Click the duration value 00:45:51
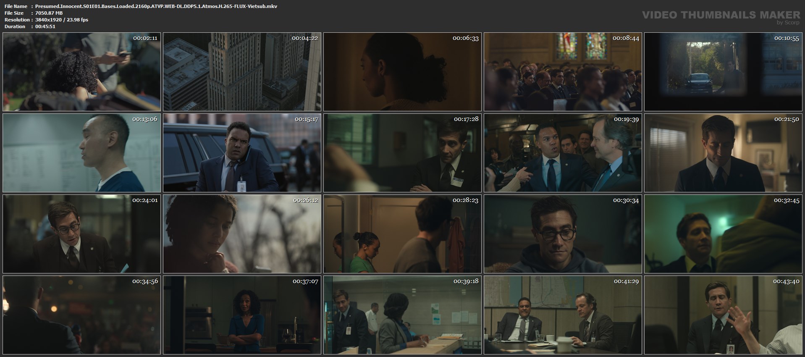 [45, 26]
